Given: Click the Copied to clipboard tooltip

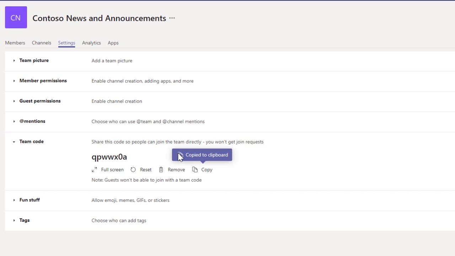Looking at the screenshot, I should click(x=202, y=155).
